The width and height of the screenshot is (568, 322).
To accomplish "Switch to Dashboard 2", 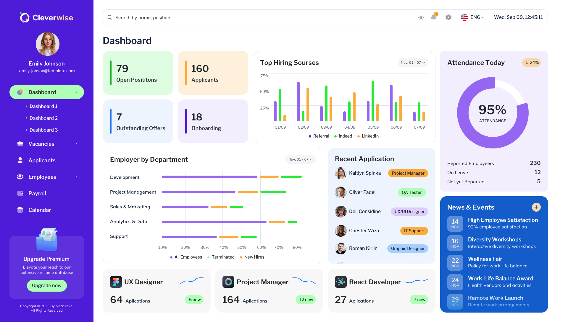I will coord(43,118).
